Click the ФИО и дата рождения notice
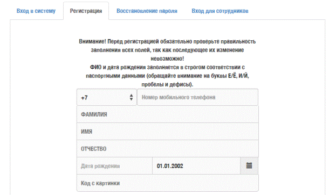Screen dimensions: 336x195 click(167, 76)
